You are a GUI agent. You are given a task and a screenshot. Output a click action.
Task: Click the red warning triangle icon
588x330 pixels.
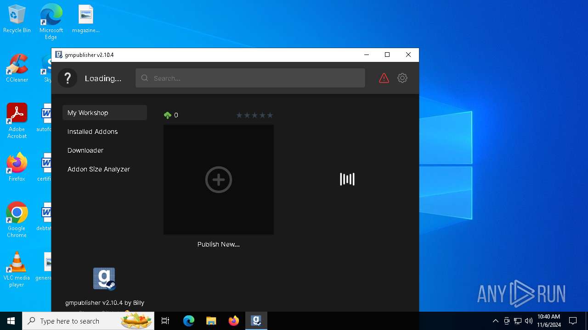coord(384,78)
